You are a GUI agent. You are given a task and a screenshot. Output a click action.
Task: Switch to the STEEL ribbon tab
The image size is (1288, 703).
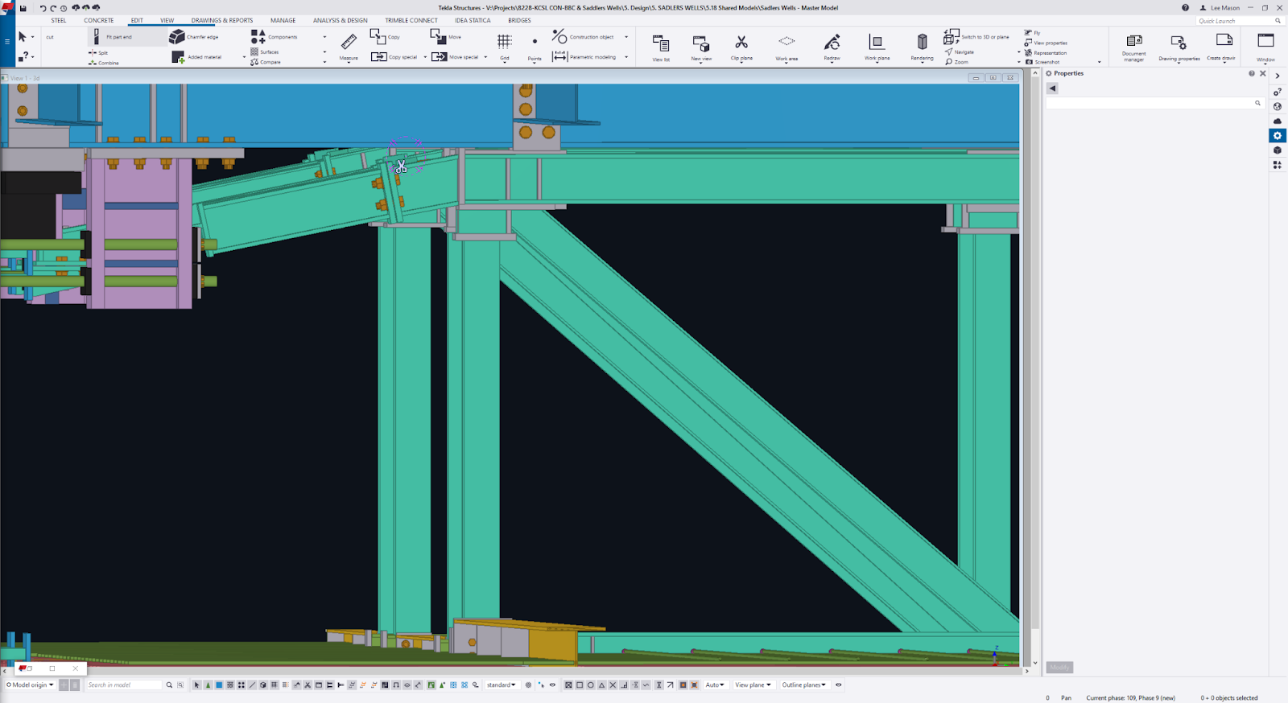point(59,20)
